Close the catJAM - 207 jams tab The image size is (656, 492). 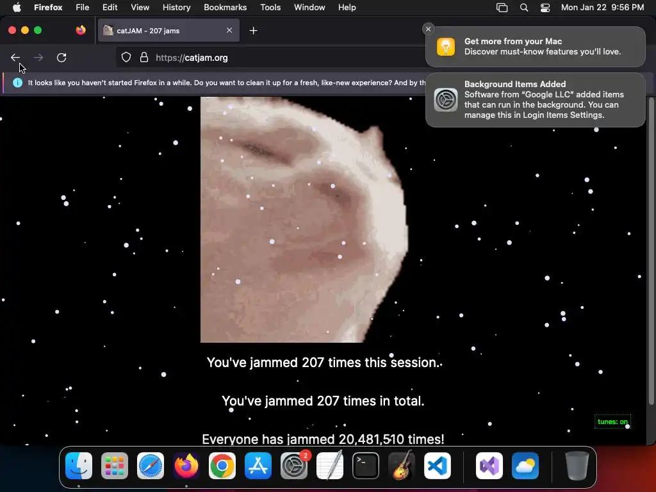click(229, 30)
